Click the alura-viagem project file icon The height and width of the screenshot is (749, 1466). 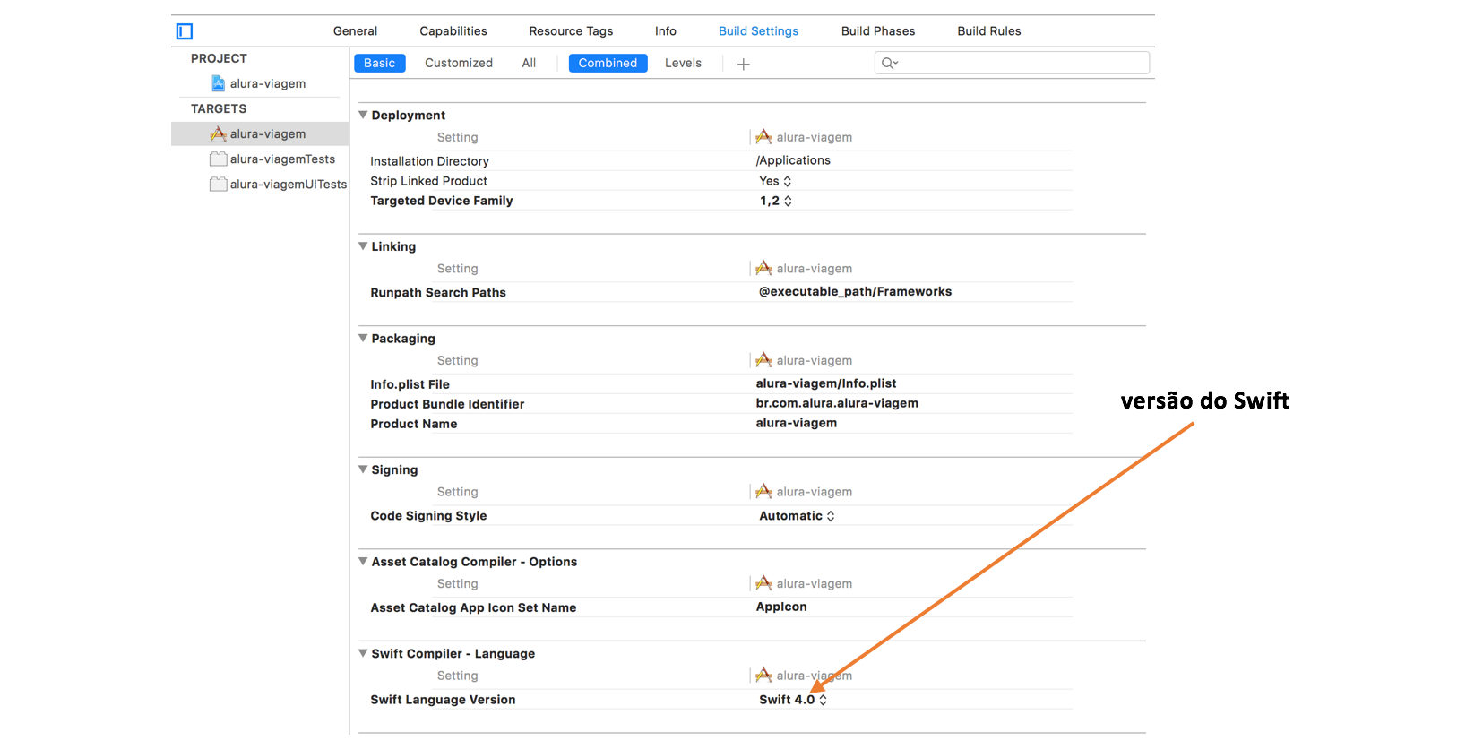pos(218,83)
